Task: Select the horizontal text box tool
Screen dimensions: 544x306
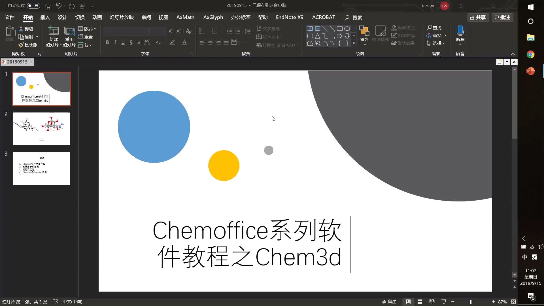Action: 310,28
